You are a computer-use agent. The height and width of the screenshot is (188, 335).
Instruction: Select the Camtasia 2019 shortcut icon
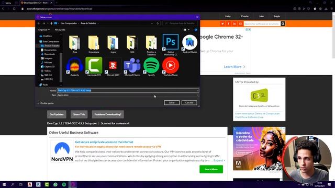pos(94,67)
